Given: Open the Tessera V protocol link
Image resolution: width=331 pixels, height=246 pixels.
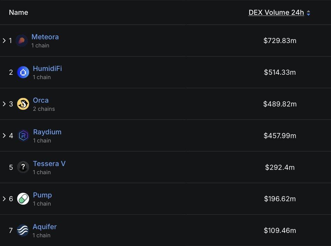Looking at the screenshot, I should [x=49, y=164].
